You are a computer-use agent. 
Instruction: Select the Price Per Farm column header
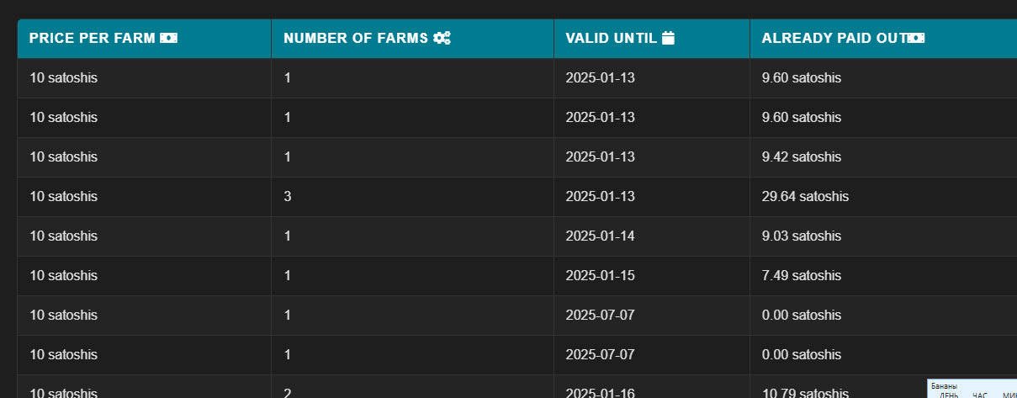point(144,39)
